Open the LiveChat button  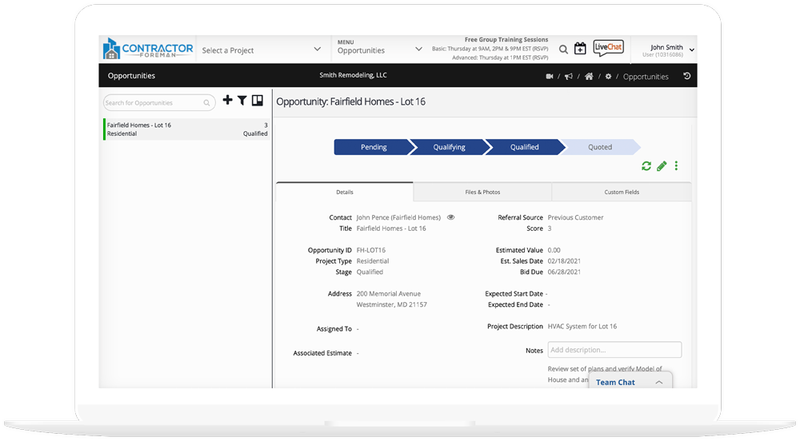(x=608, y=49)
